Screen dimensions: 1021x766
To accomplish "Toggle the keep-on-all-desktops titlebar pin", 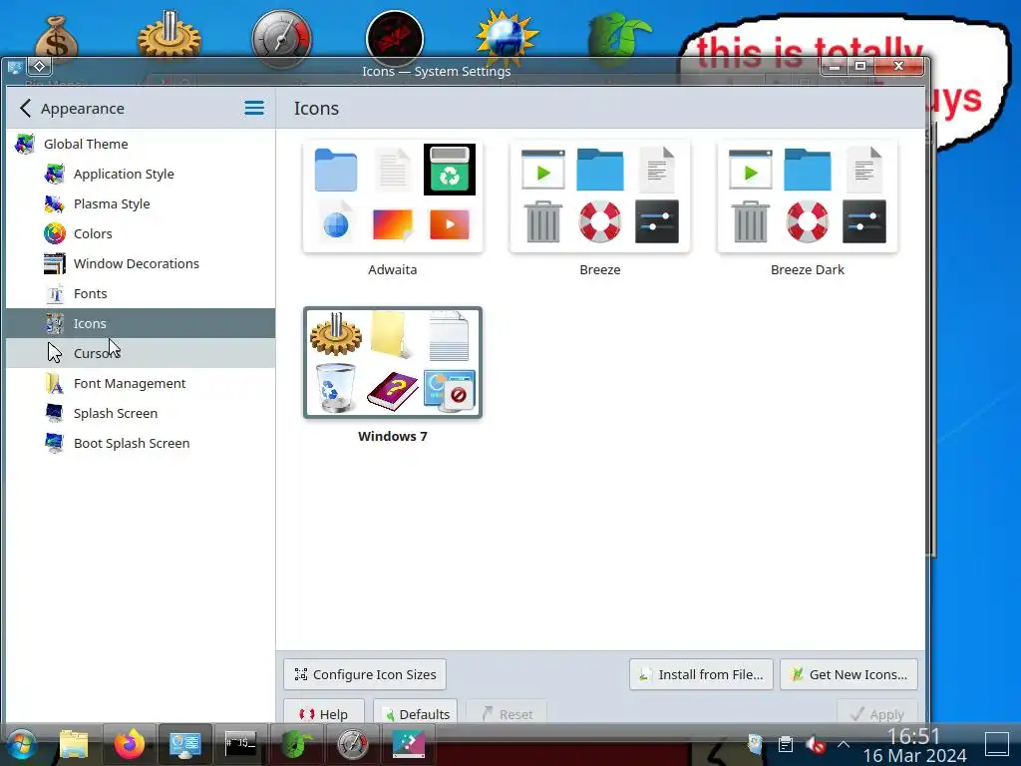I will 39,67.
